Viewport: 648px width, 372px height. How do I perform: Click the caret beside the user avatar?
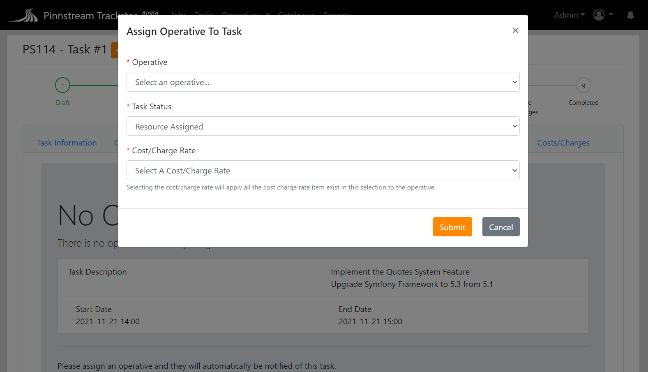coord(611,15)
